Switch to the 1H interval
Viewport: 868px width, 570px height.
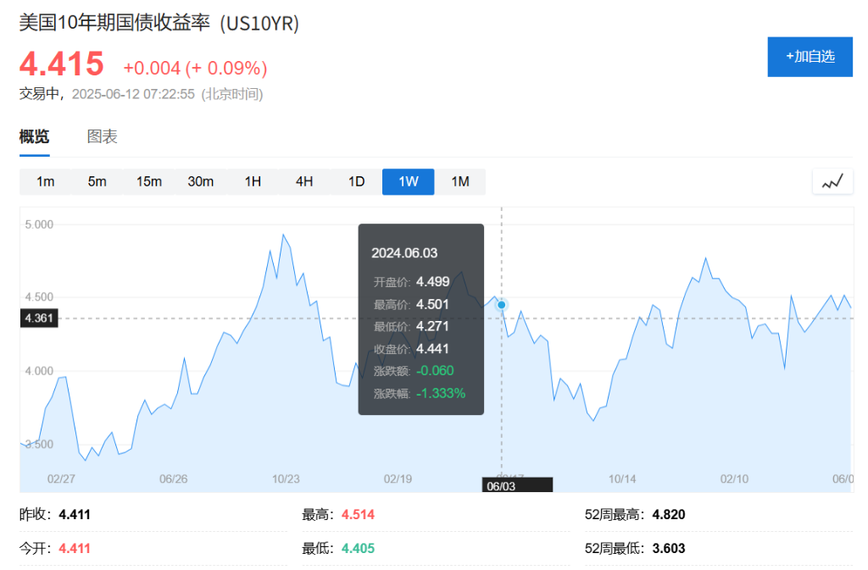(x=252, y=180)
